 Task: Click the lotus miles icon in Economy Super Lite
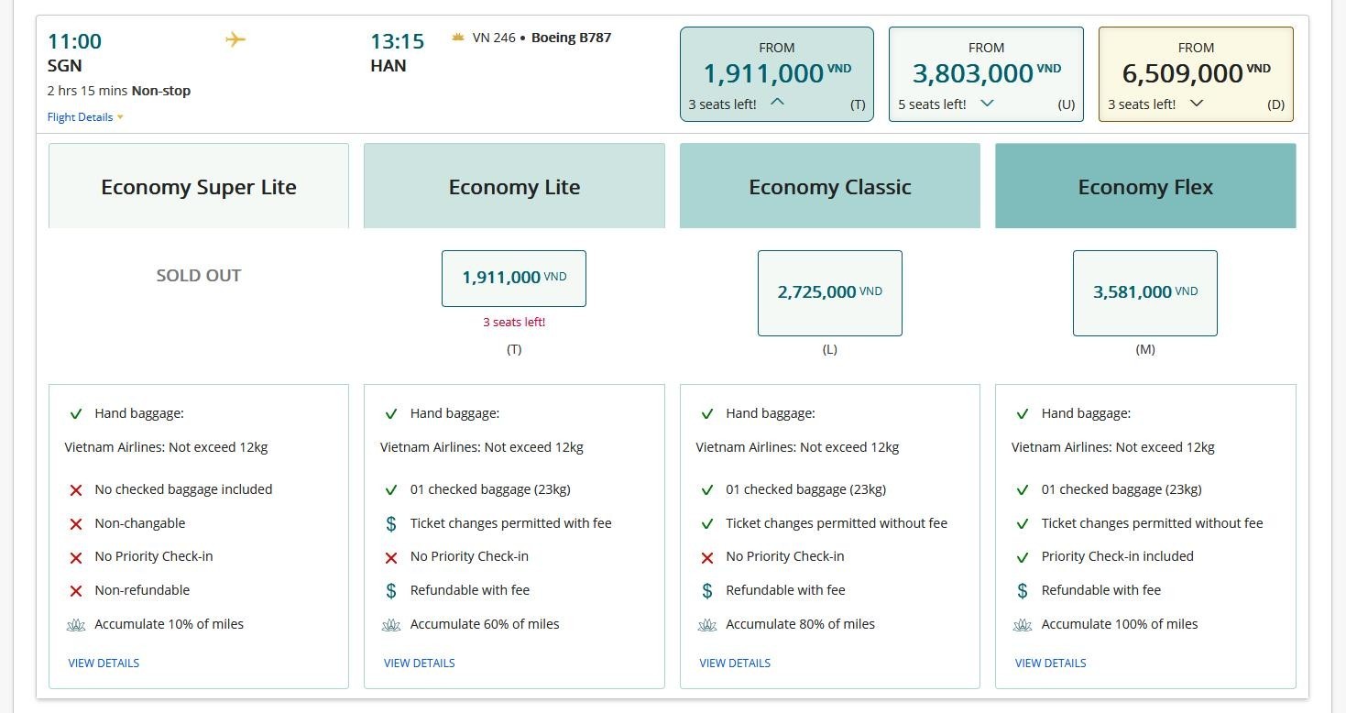[x=76, y=625]
